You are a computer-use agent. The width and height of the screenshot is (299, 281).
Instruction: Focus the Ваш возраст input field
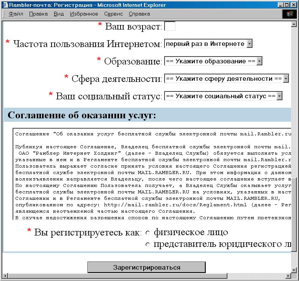tap(170, 26)
